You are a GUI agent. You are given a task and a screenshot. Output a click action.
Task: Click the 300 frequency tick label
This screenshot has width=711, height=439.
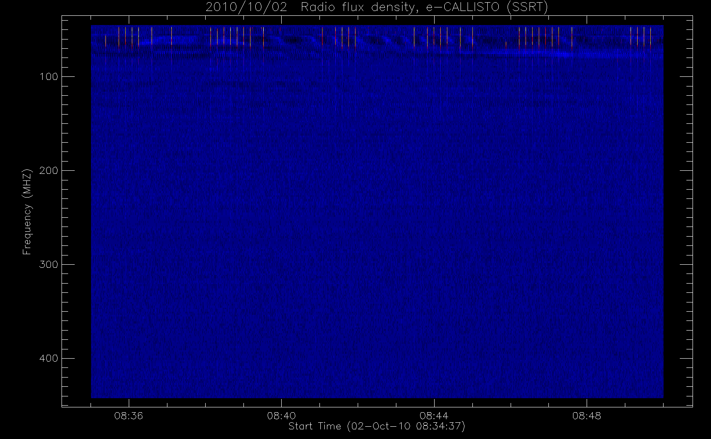click(48, 265)
